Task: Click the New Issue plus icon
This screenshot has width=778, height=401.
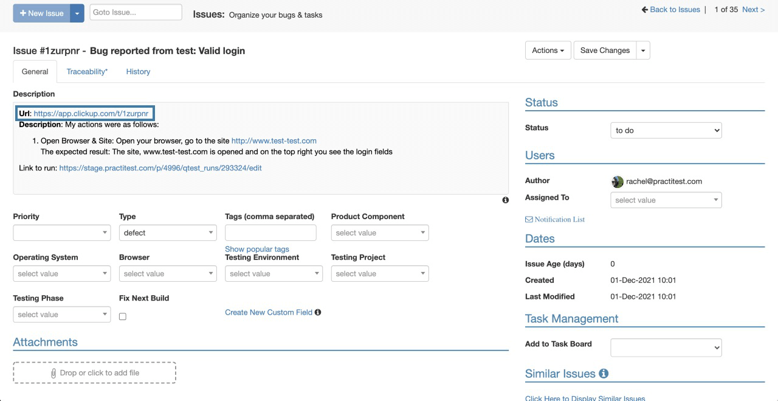Action: point(22,13)
